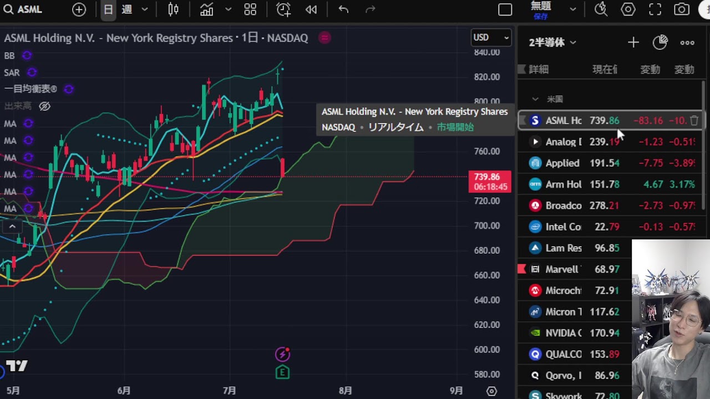Screen dimensions: 710x399
Task: Open the indicators menu
Action: 207,9
